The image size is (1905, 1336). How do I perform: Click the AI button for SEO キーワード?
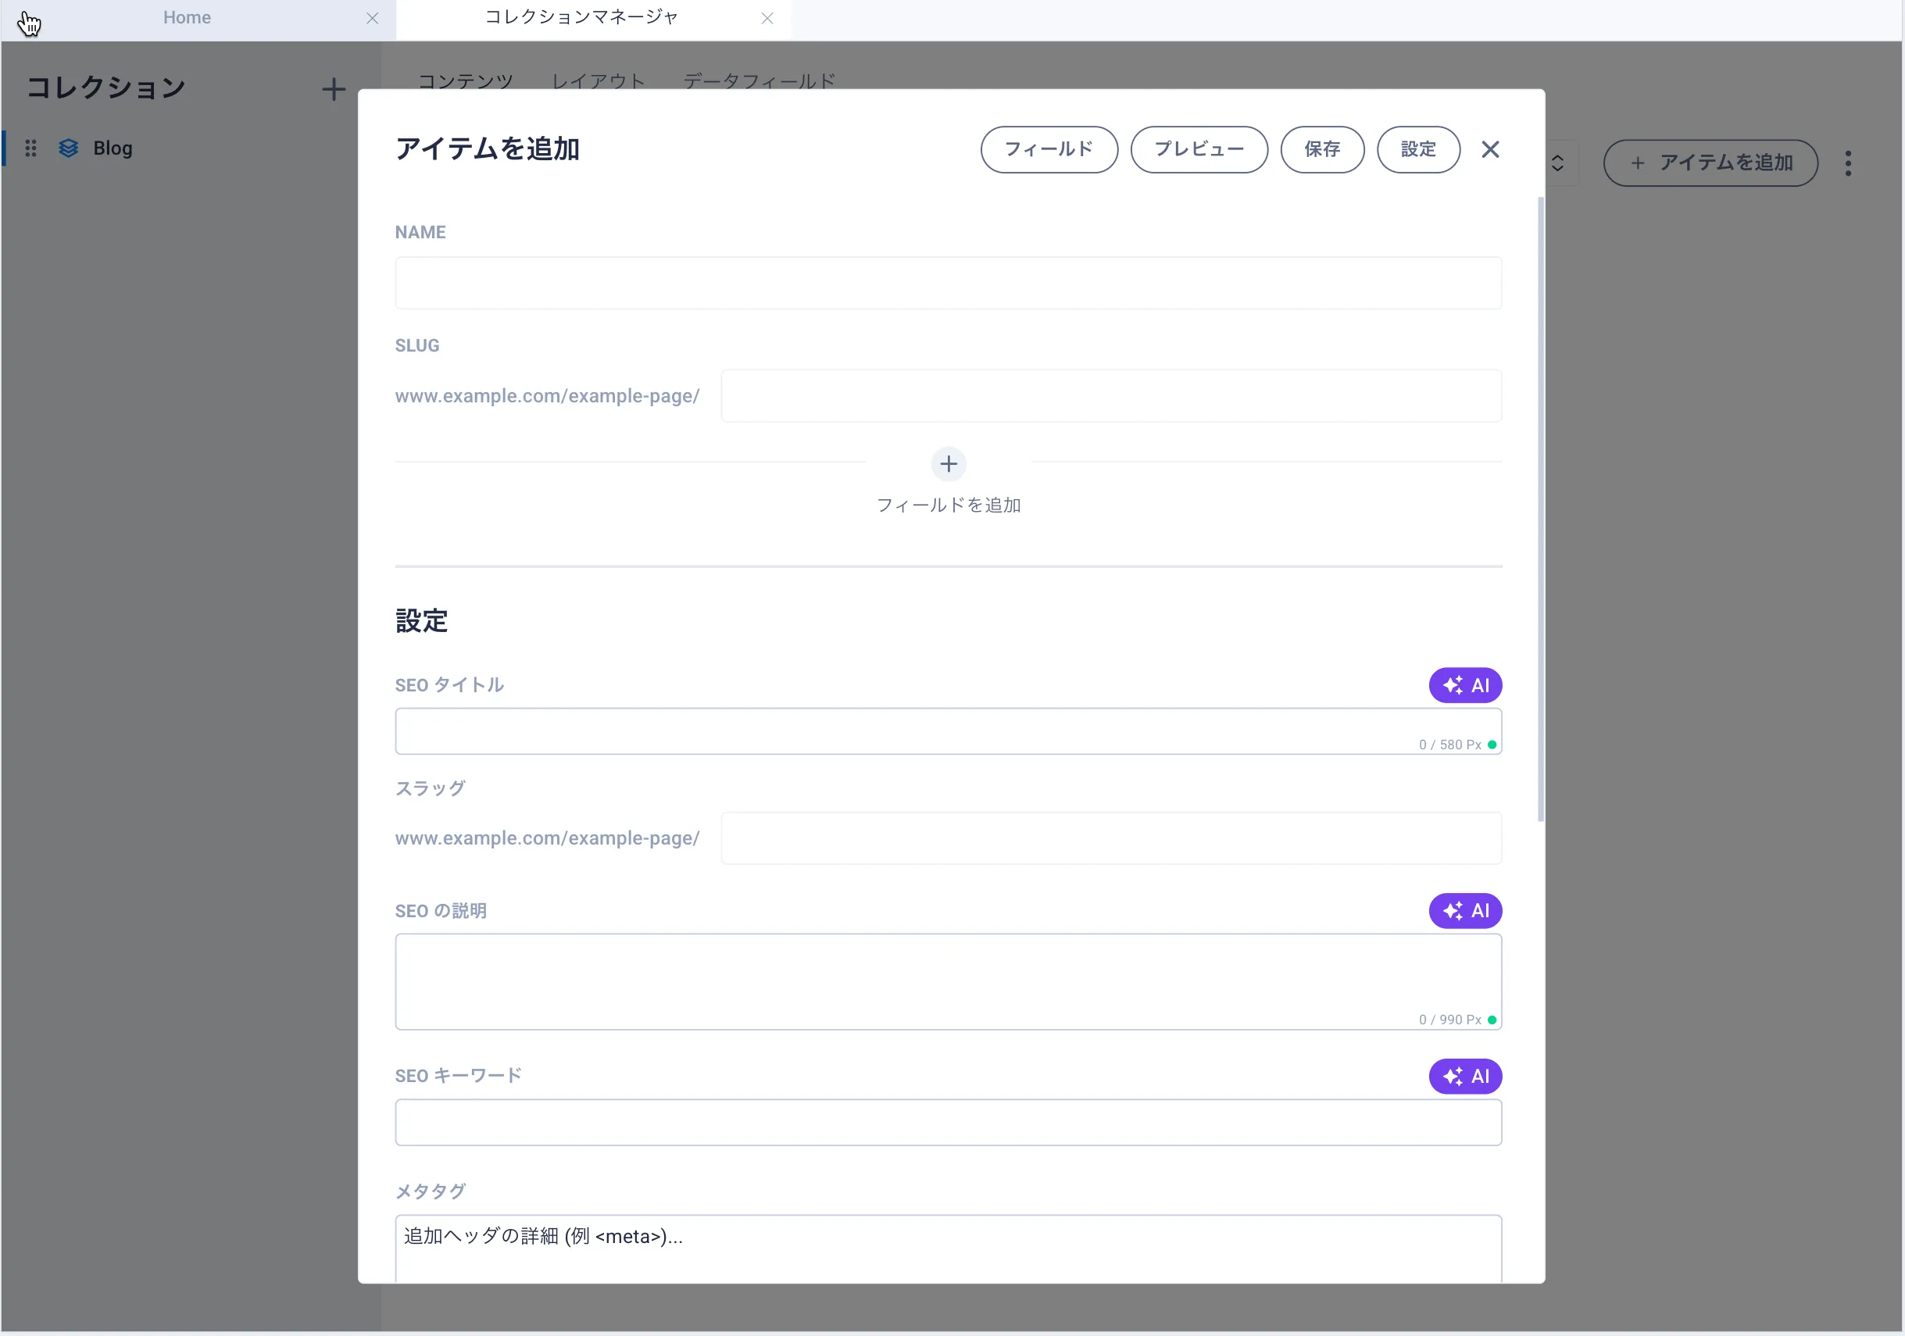coord(1465,1077)
